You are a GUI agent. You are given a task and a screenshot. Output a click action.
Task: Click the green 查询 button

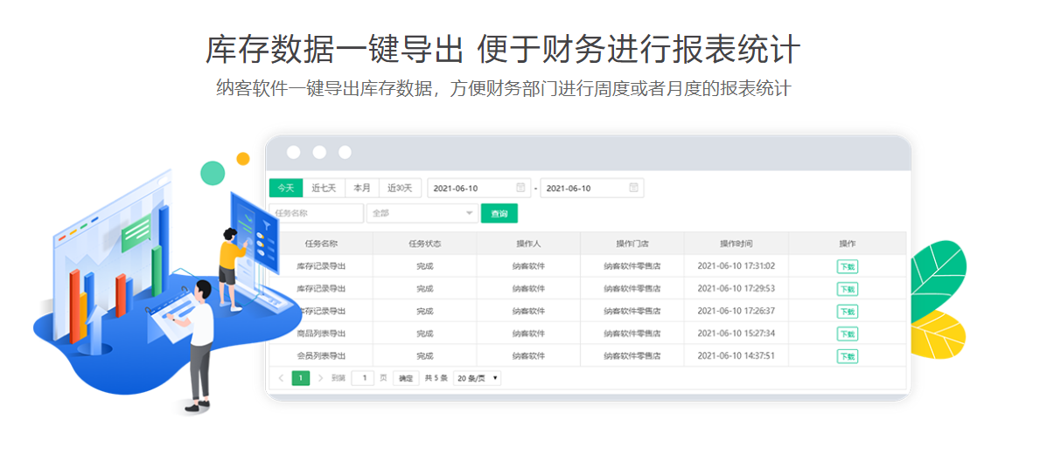click(499, 213)
